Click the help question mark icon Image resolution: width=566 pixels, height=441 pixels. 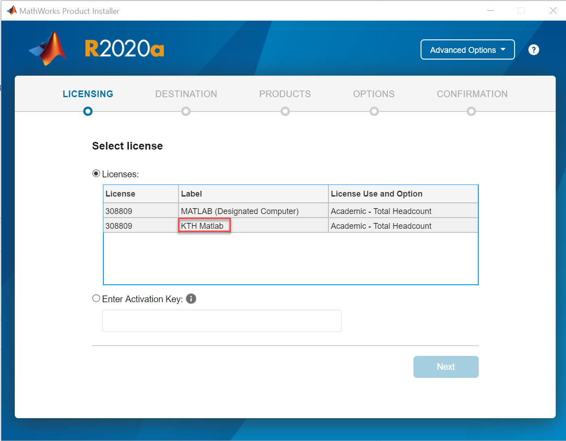(533, 50)
